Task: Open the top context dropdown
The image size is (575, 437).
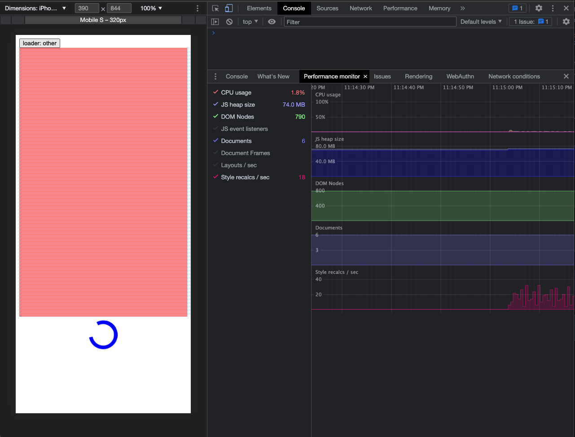Action: [250, 22]
